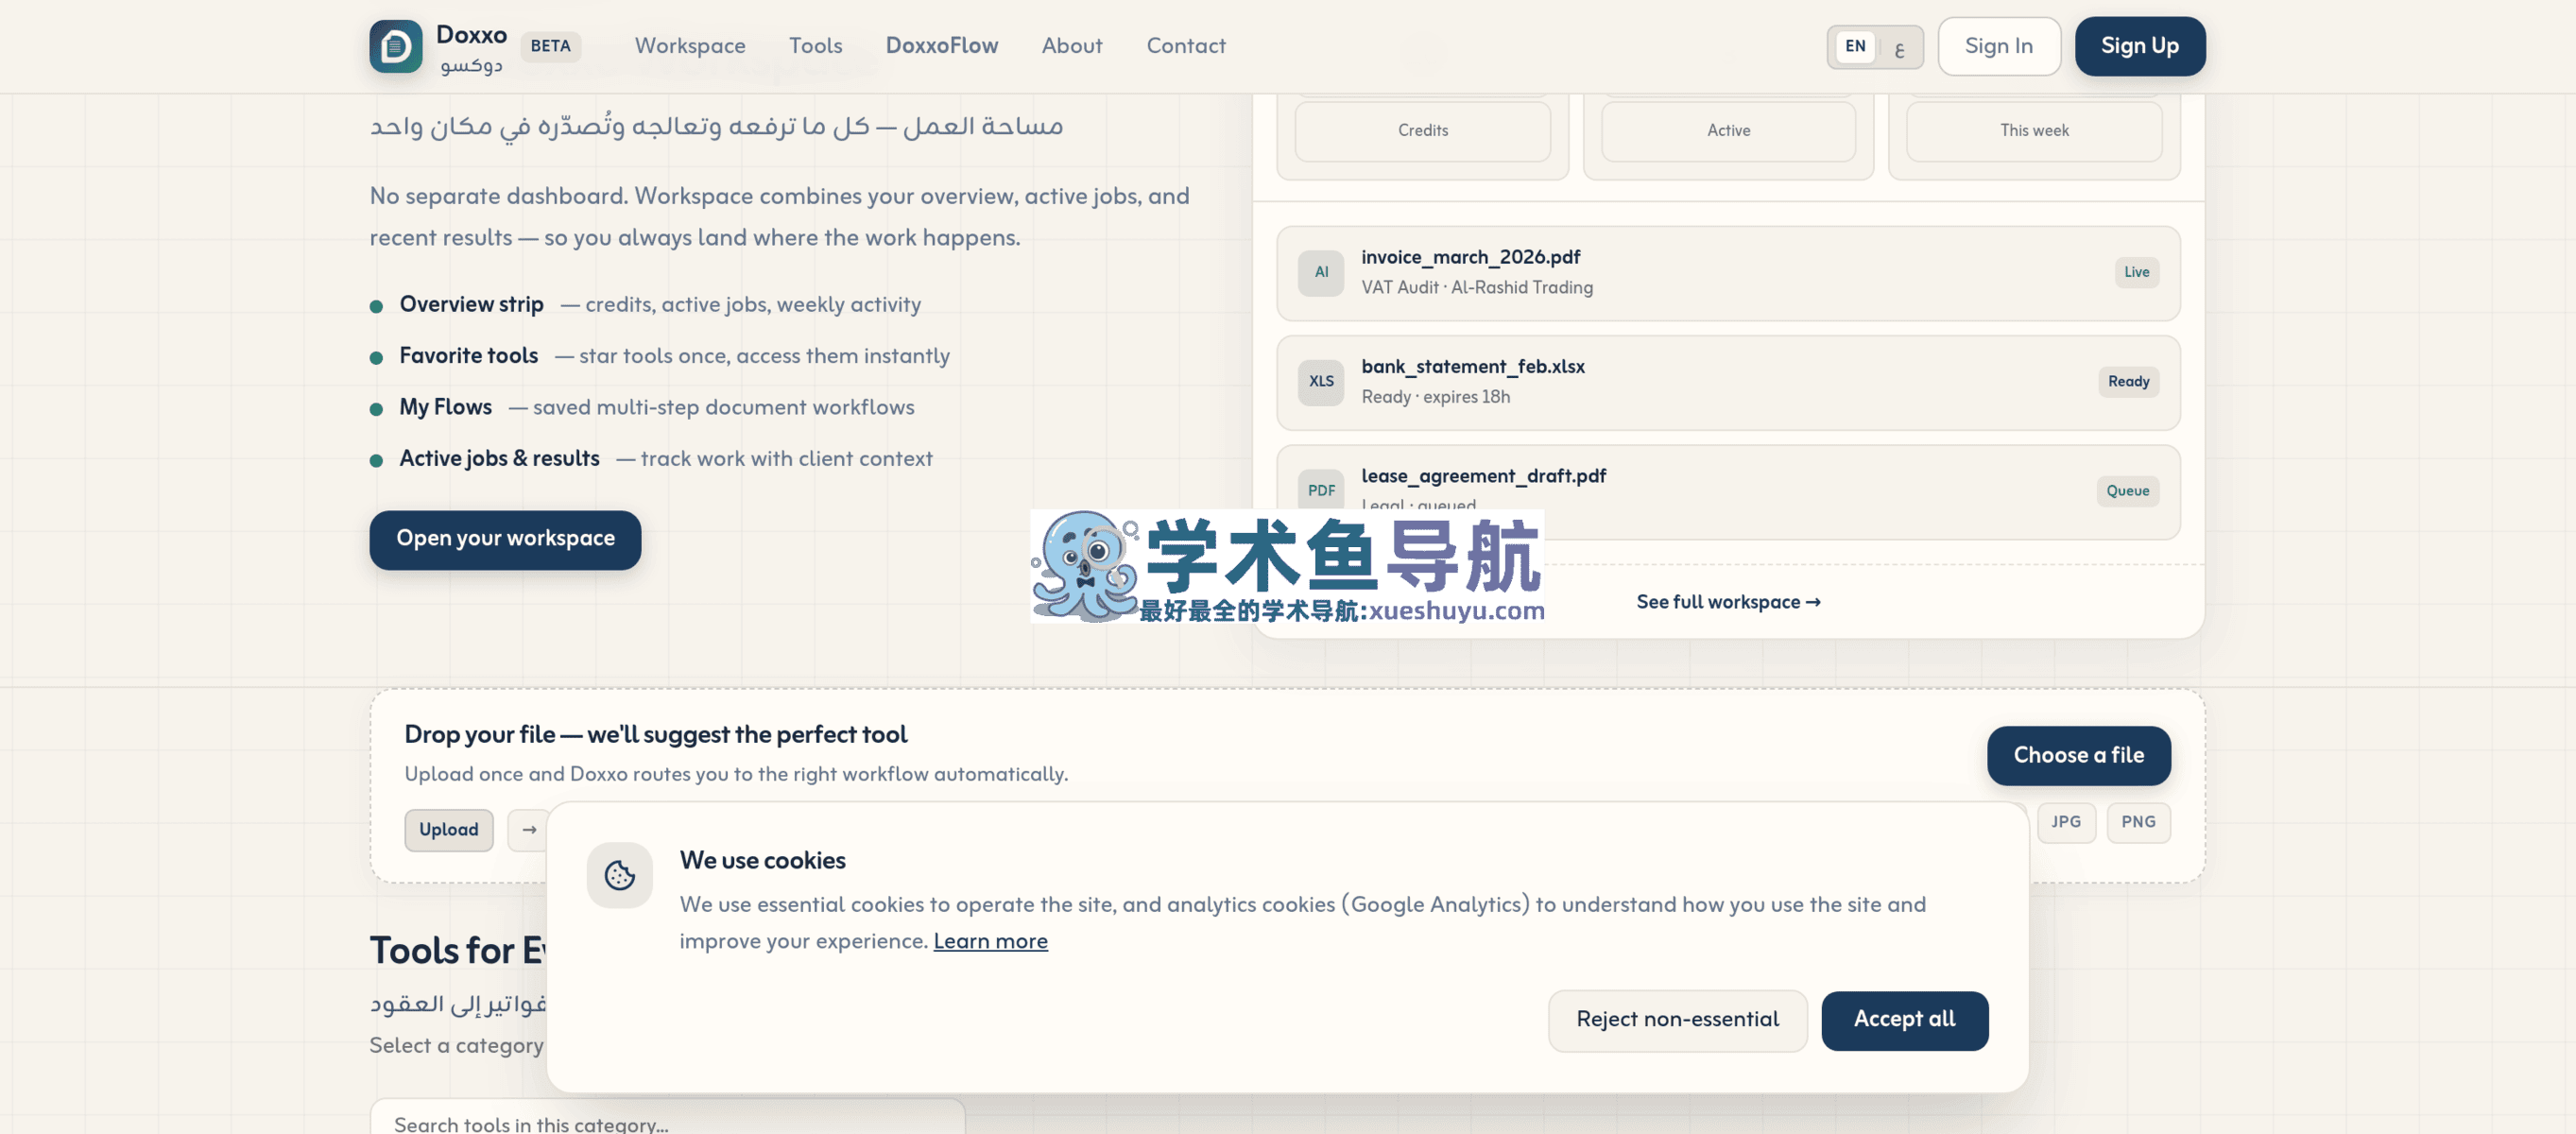The height and width of the screenshot is (1134, 2576).
Task: Click the XLS file badge for bank_statement_feb.xlsx
Action: tap(1321, 382)
